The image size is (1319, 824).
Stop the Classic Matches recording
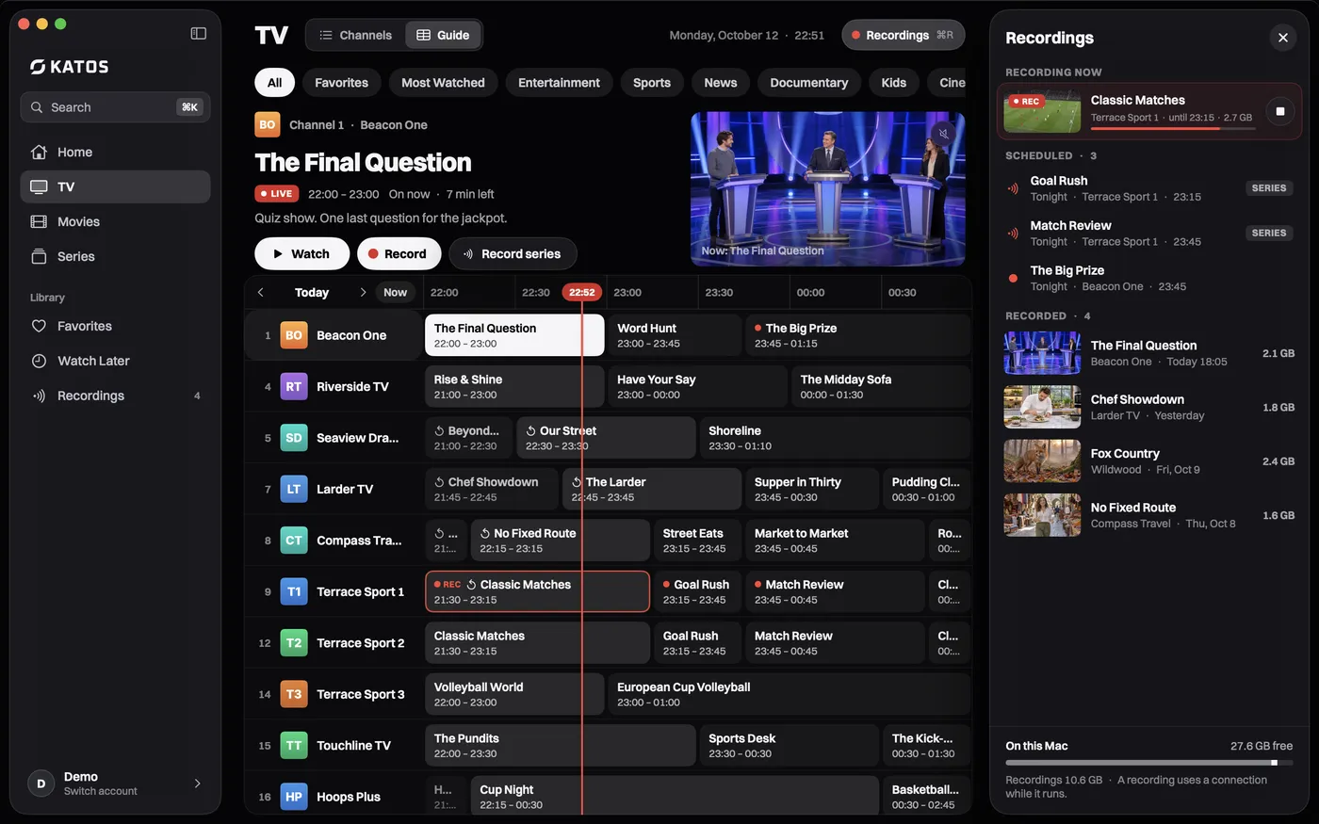coord(1279,111)
